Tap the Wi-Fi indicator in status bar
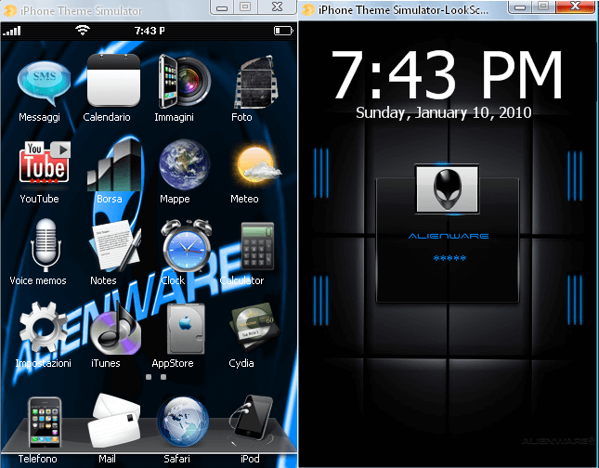The height and width of the screenshot is (468, 599). 83,30
